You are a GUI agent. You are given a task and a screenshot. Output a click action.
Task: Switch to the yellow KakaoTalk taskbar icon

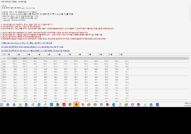76,104
